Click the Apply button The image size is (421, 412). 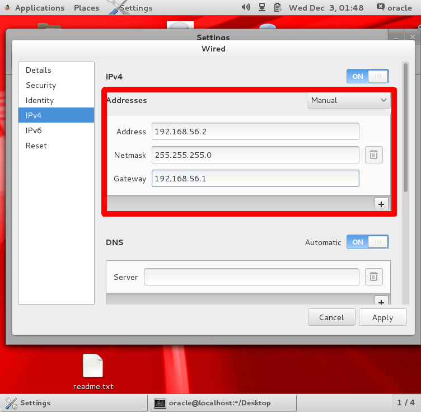pyautogui.click(x=382, y=317)
